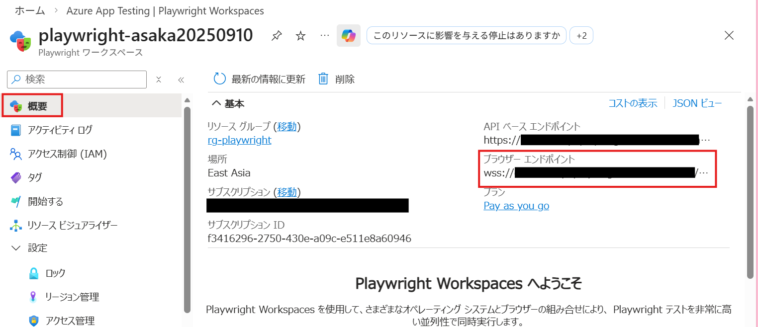Click the ロック padlock icon
Screen dimensions: 758x327
click(34, 273)
